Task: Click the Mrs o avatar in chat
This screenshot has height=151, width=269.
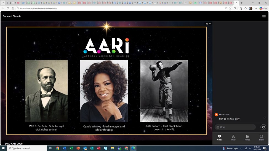Action: tap(216, 115)
